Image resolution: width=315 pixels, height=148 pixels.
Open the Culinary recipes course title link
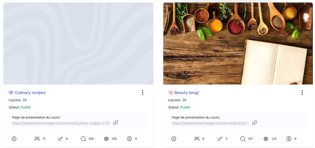[30, 93]
